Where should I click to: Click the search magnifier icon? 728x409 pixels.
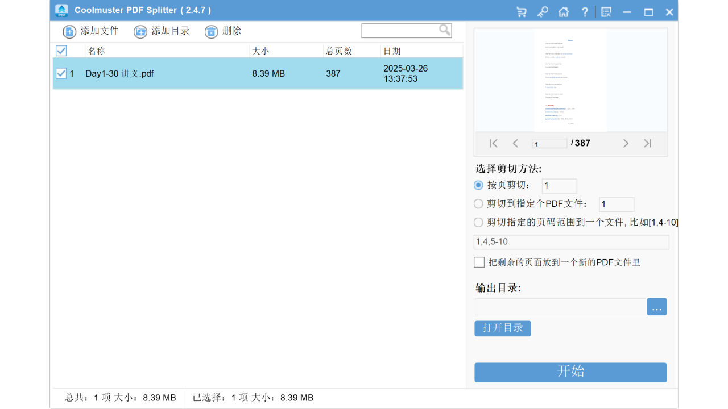tap(445, 30)
